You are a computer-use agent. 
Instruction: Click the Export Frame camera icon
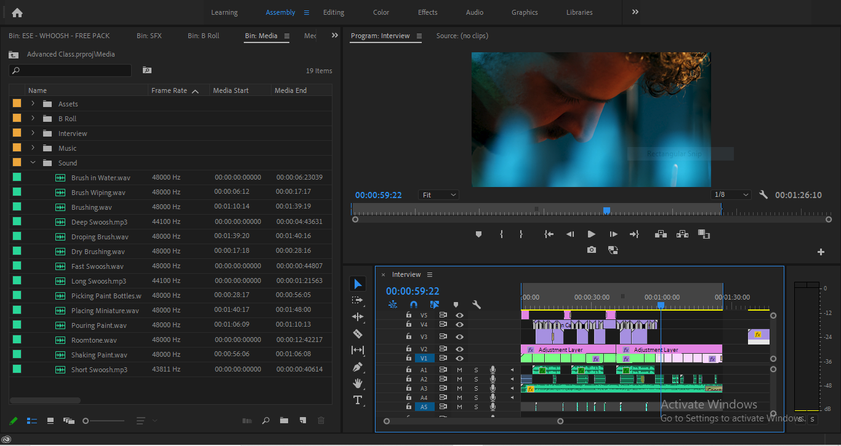click(591, 250)
